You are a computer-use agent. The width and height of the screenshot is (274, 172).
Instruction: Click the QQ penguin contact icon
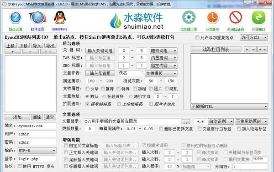coord(60,17)
